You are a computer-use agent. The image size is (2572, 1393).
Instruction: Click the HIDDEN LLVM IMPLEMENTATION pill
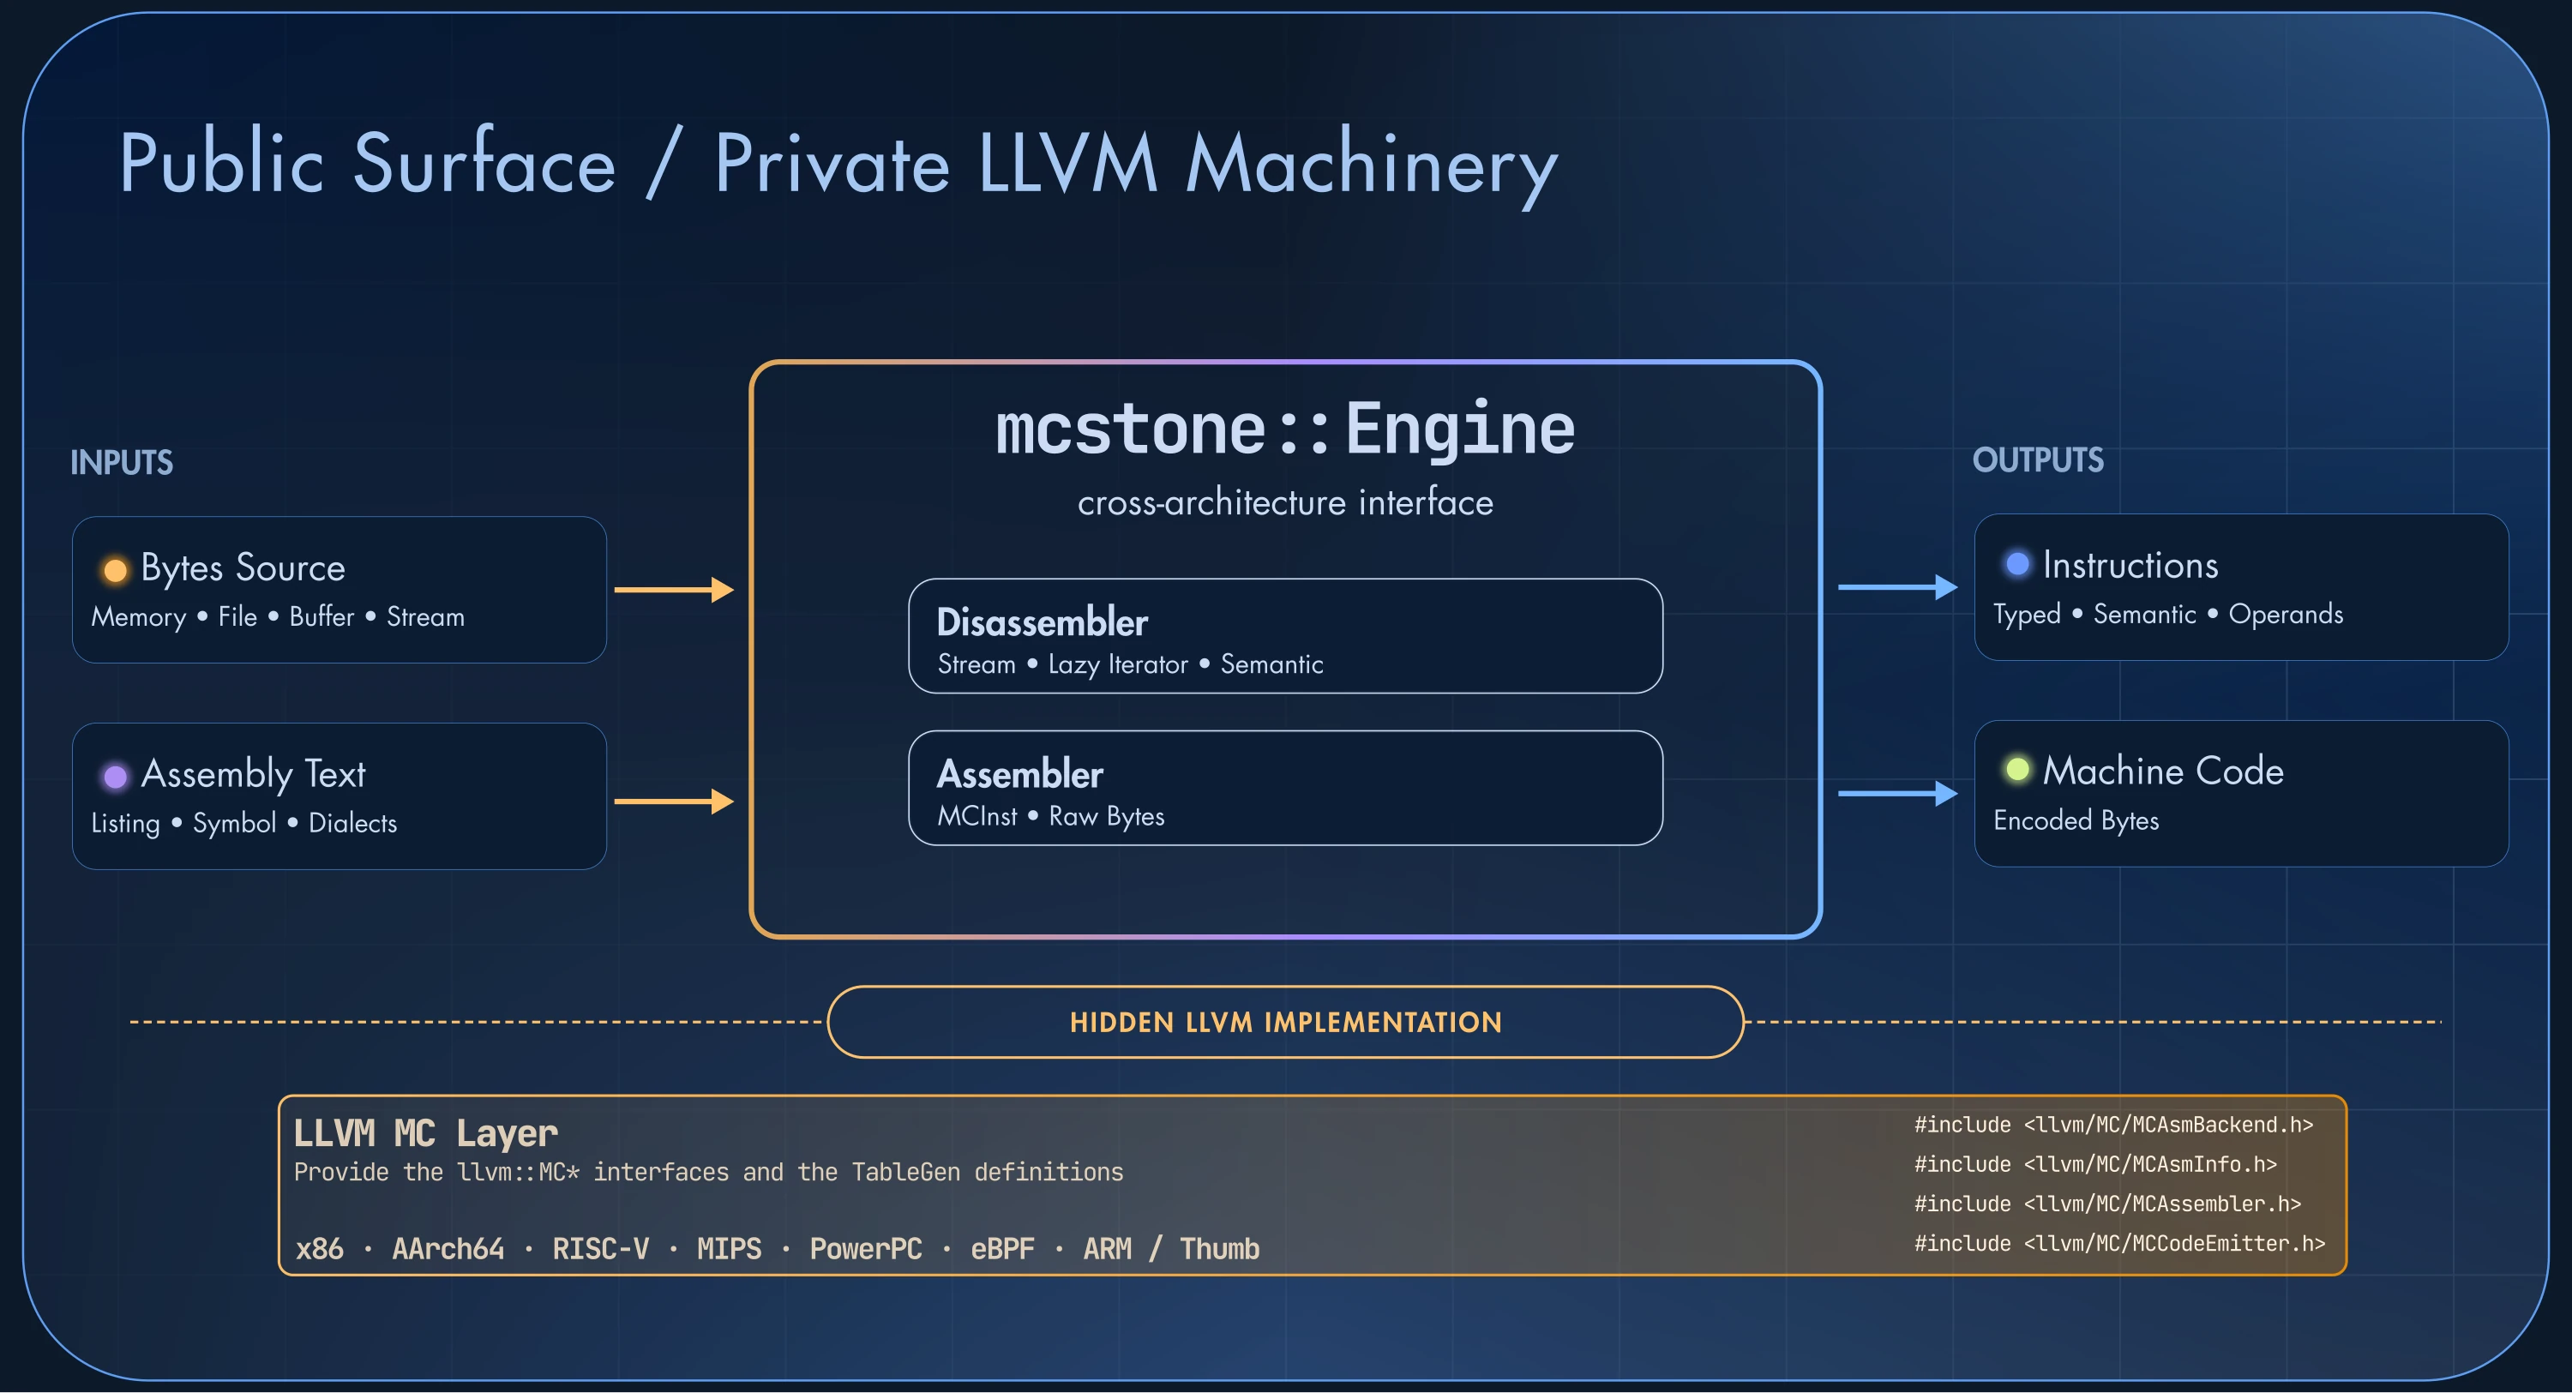tap(1285, 1022)
